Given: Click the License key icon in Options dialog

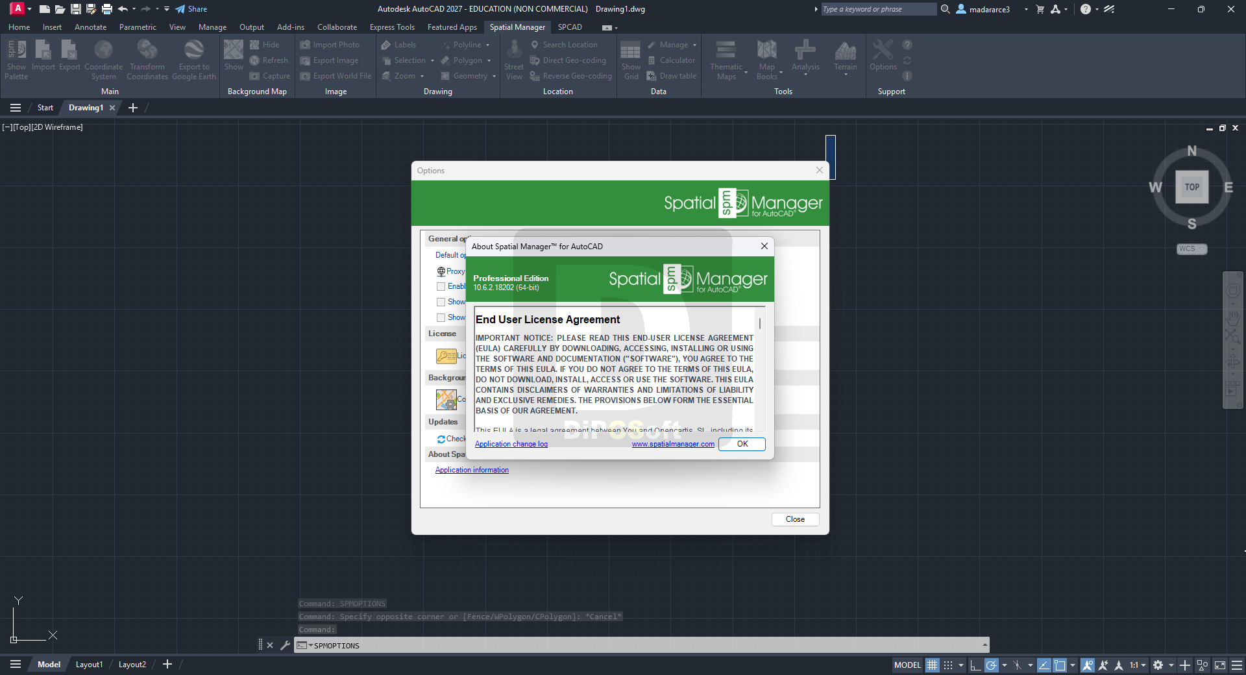Looking at the screenshot, I should click(x=446, y=356).
